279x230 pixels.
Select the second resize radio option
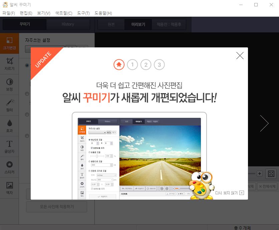pos(27,94)
